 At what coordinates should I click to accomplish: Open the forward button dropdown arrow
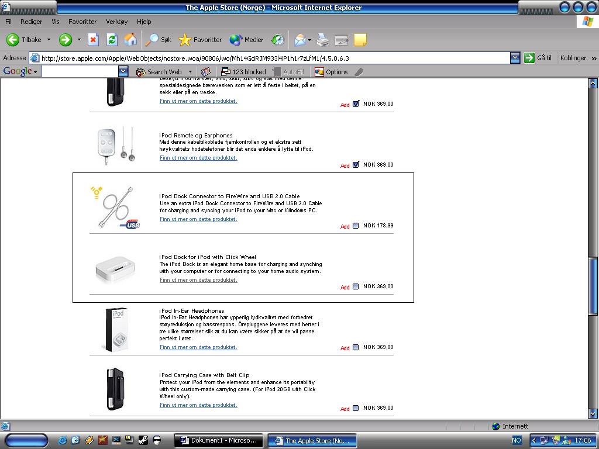pyautogui.click(x=79, y=40)
